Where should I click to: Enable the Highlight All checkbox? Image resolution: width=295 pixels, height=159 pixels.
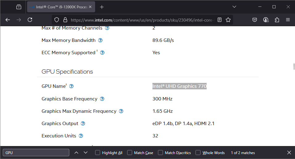pyautogui.click(x=98, y=153)
